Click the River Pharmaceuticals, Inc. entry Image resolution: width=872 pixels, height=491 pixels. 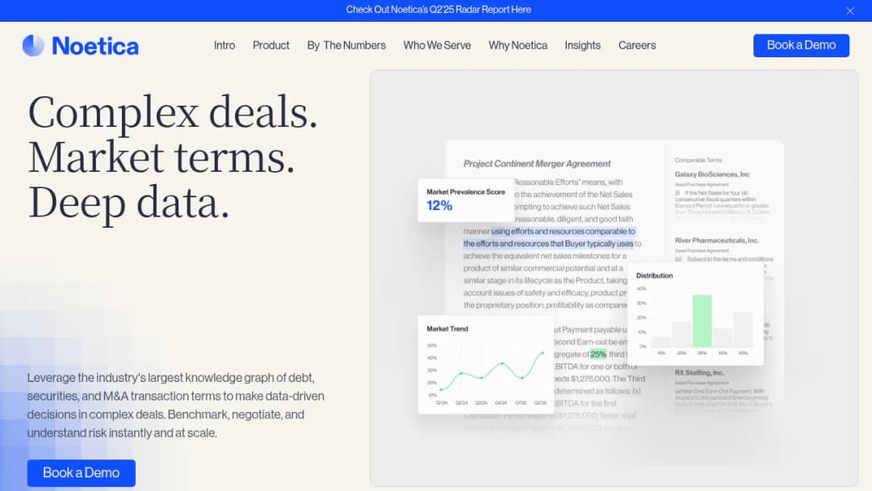[716, 240]
